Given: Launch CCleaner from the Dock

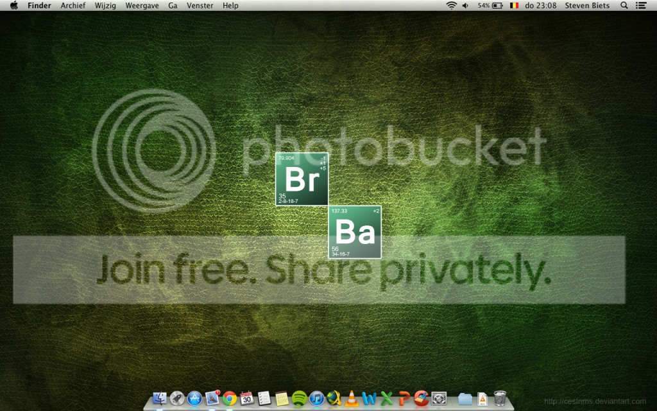Looking at the screenshot, I should [x=421, y=398].
